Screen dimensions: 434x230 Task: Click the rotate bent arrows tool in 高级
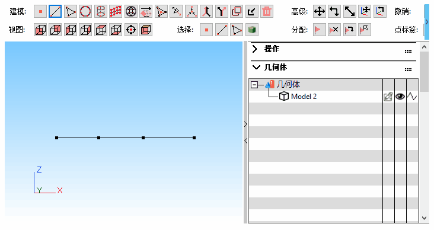pyautogui.click(x=334, y=11)
